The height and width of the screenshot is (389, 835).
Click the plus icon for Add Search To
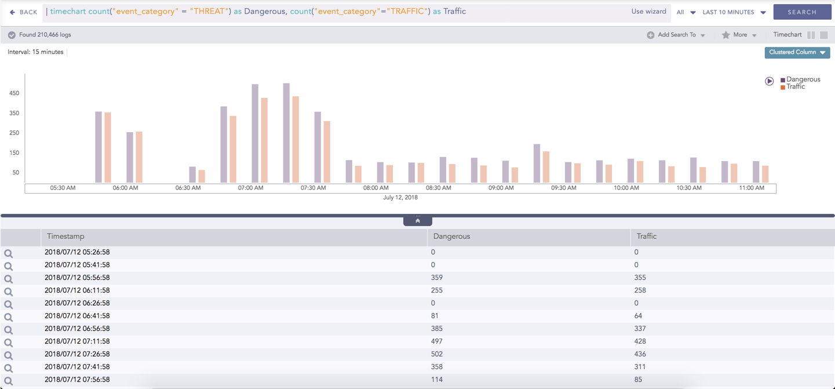coord(650,35)
